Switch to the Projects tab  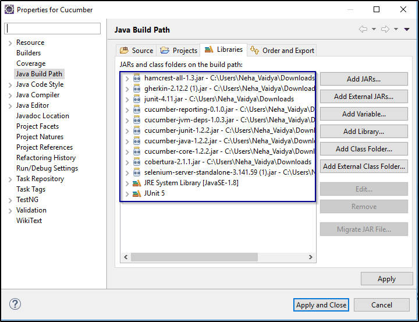[179, 50]
